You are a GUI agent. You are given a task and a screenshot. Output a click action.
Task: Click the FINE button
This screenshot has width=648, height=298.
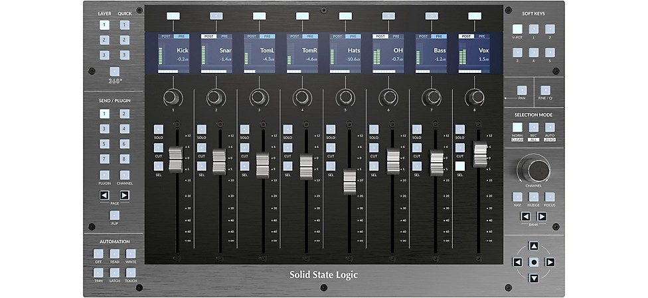point(546,90)
